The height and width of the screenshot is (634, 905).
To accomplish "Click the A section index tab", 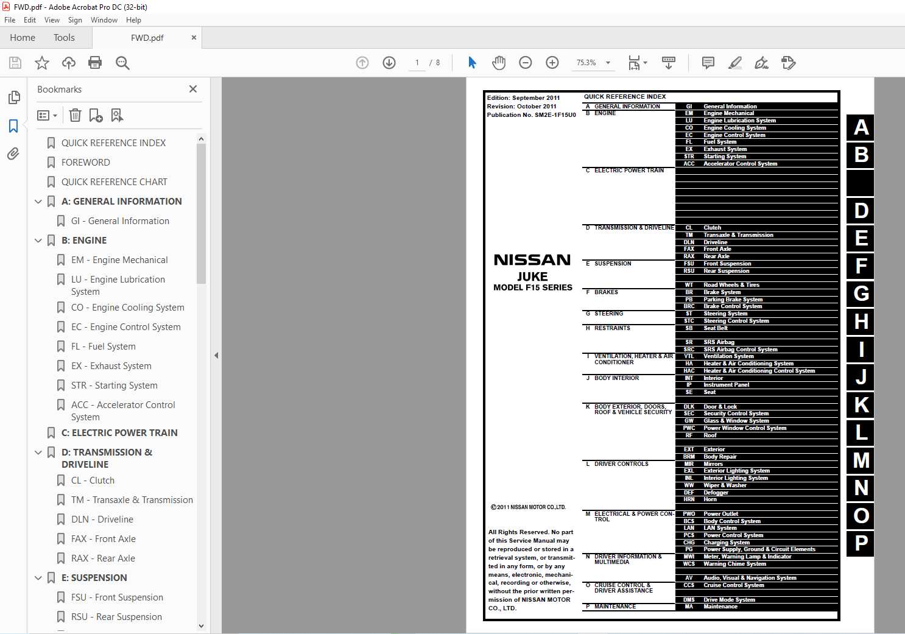I will coord(861,127).
